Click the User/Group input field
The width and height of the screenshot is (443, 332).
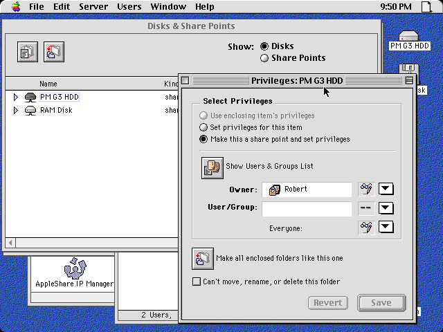[307, 208]
